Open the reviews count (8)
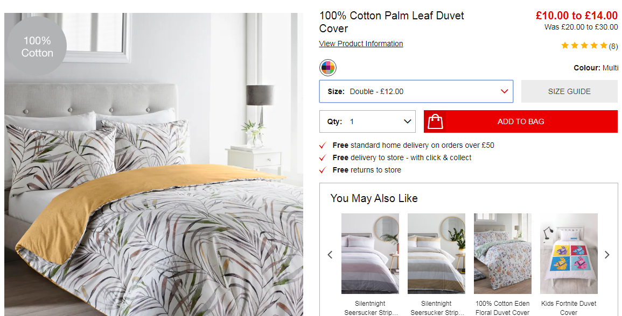 coord(613,46)
